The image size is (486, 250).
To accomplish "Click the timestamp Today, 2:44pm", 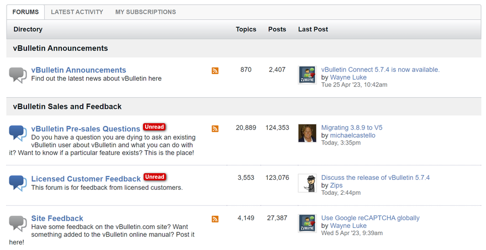I will [341, 193].
